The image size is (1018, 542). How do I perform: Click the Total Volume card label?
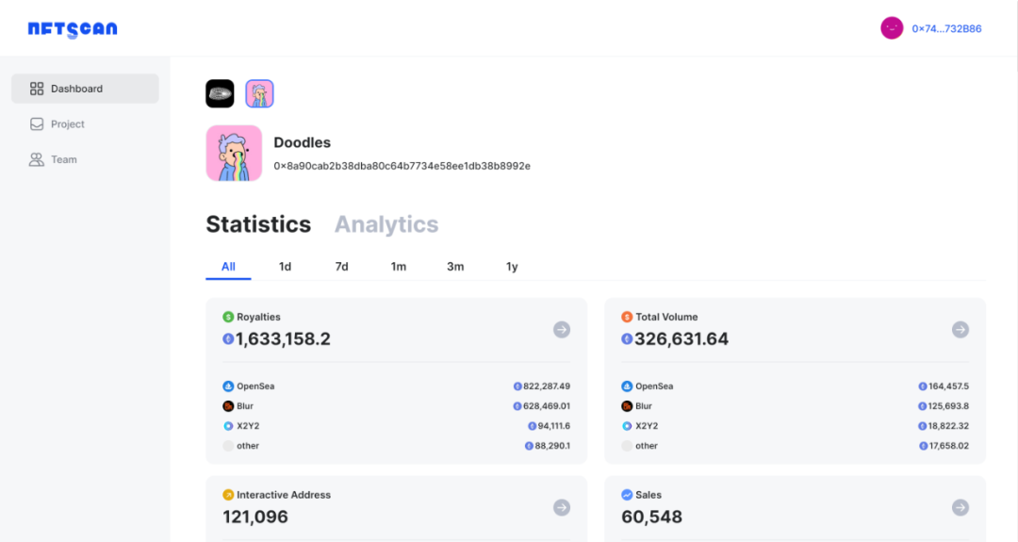[x=666, y=317]
